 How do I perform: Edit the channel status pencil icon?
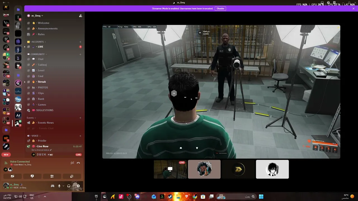coord(51,150)
